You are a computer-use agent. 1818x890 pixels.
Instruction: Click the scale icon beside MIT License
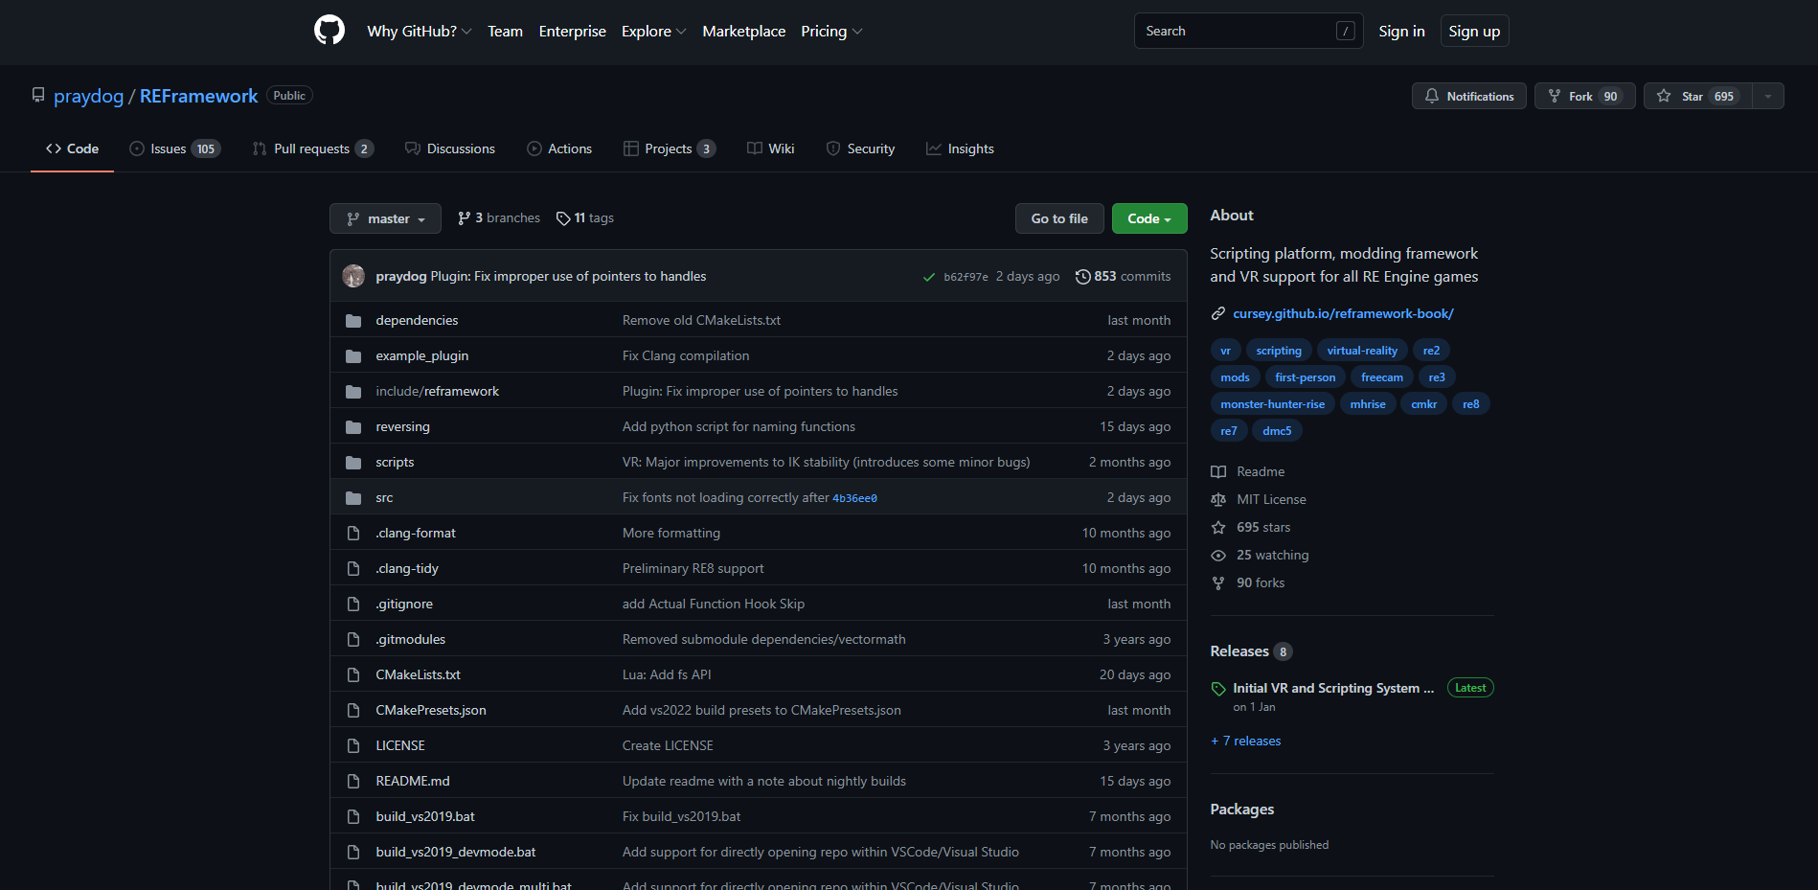pyautogui.click(x=1218, y=499)
